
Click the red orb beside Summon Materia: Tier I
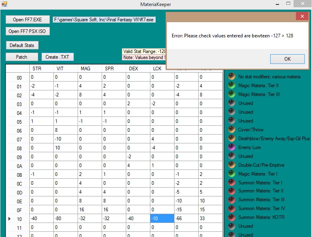[232, 182]
